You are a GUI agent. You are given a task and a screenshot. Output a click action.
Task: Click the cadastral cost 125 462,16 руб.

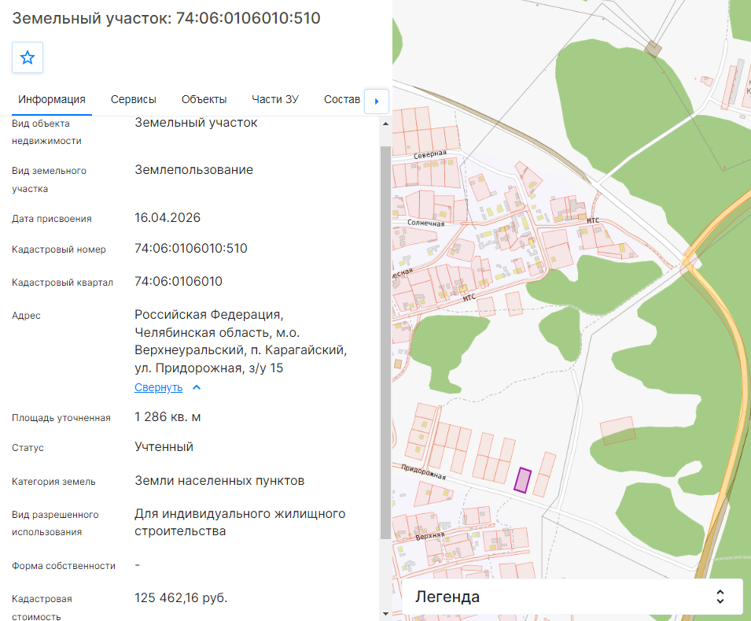[181, 598]
